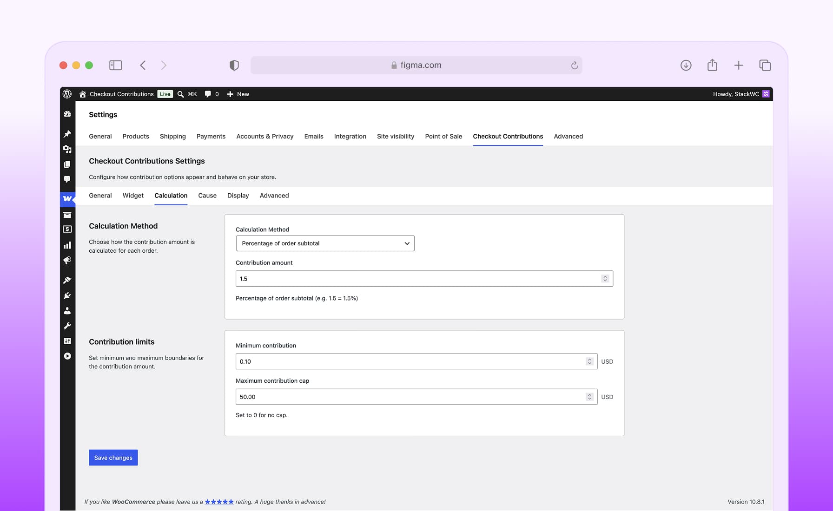This screenshot has height=511, width=833.
Task: Open the Emails settings tab
Action: (314, 137)
